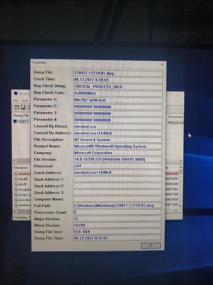The height and width of the screenshot is (285, 213).
Task: Click the 1 Crashes status bar text
Action: (x=21, y=218)
